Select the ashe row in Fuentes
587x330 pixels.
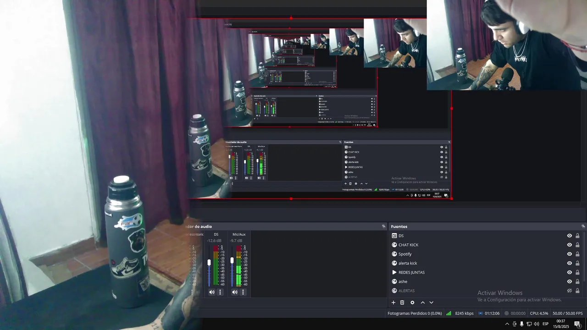485,281
